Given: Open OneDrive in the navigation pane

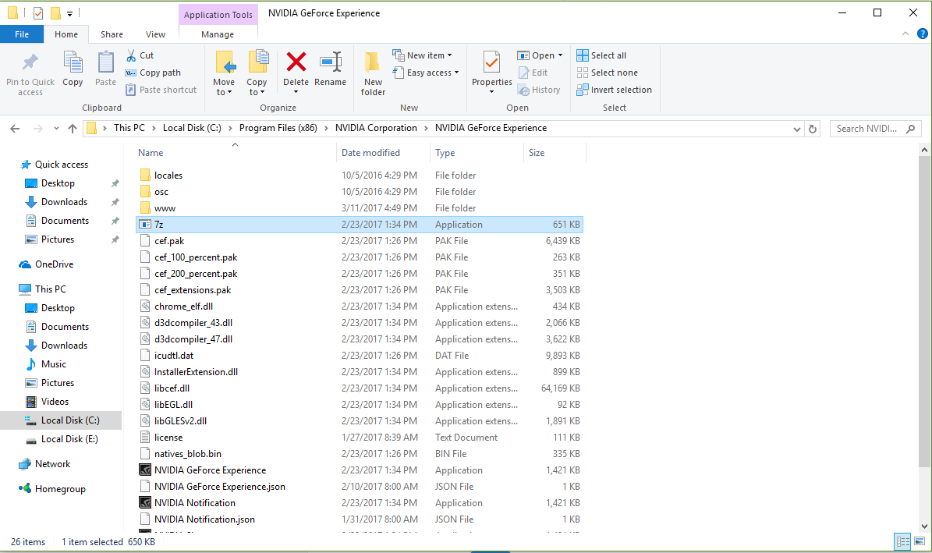Looking at the screenshot, I should click(54, 264).
